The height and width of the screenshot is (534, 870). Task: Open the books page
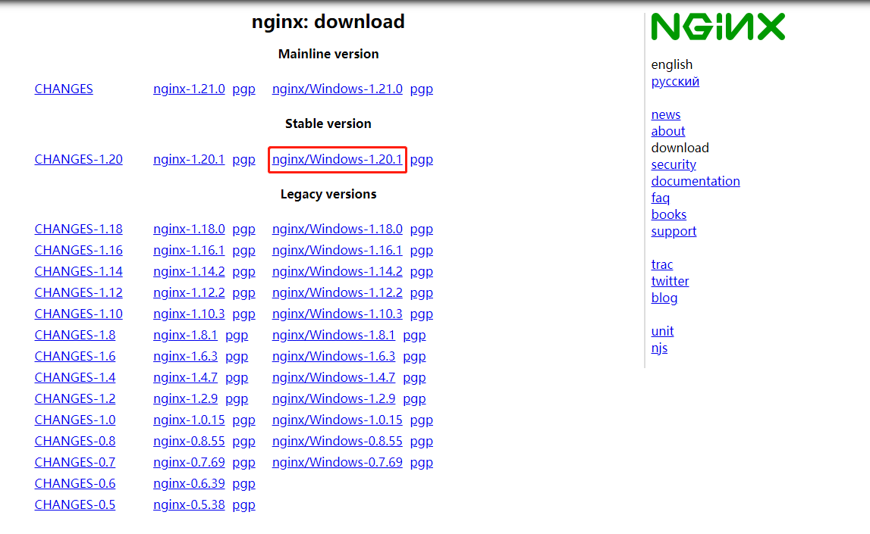tap(668, 214)
